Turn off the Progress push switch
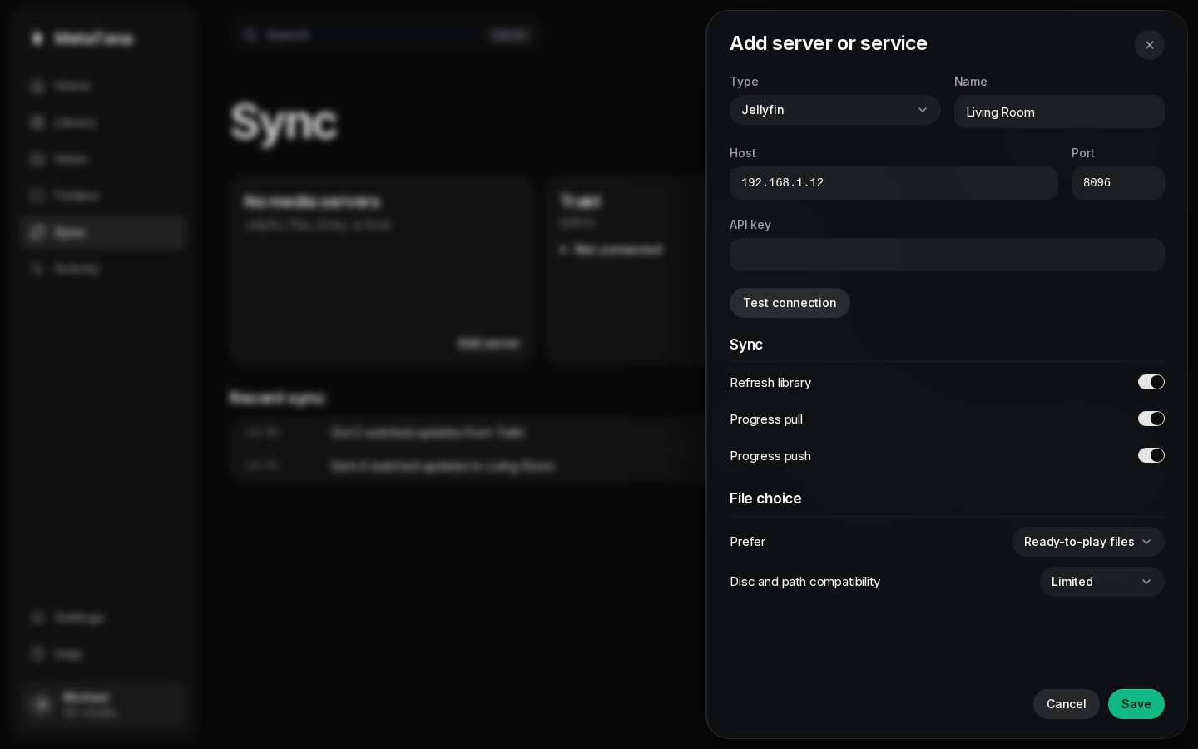The width and height of the screenshot is (1198, 749). (x=1151, y=455)
